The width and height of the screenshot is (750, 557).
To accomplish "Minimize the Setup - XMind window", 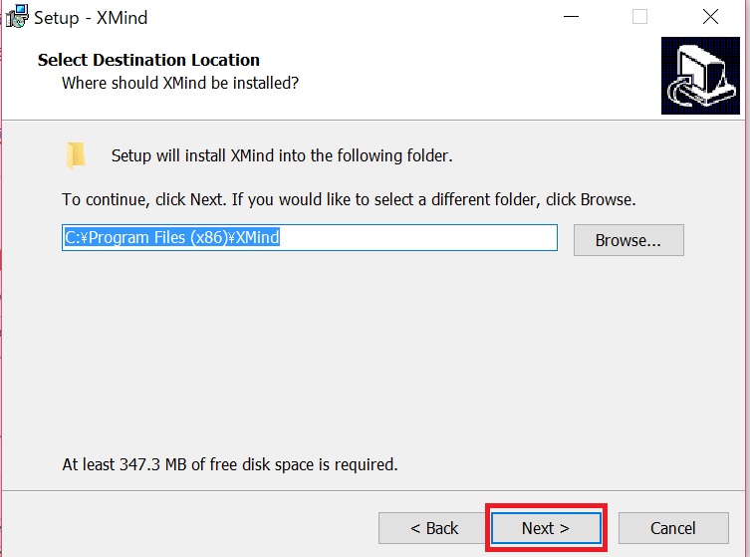I will (x=571, y=17).
